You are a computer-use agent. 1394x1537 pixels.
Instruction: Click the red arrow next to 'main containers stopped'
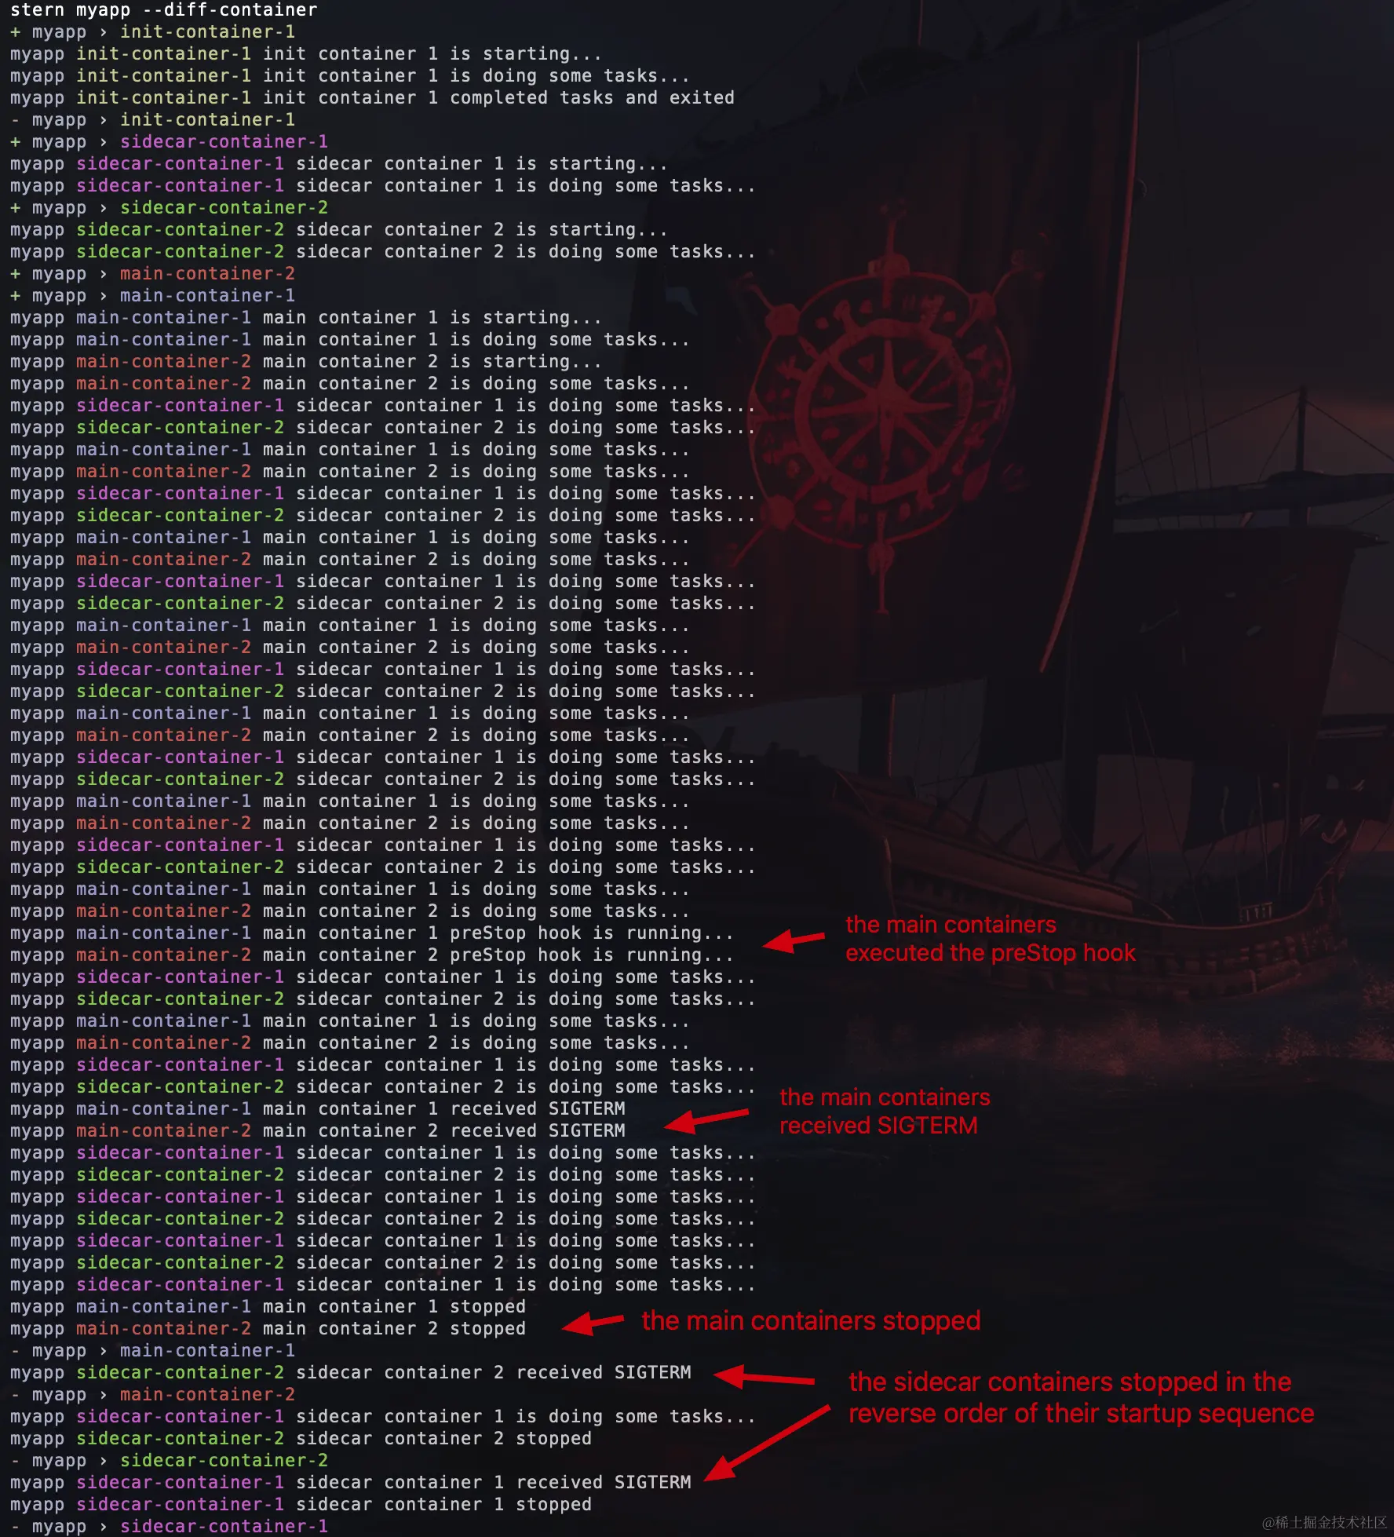click(x=593, y=1323)
